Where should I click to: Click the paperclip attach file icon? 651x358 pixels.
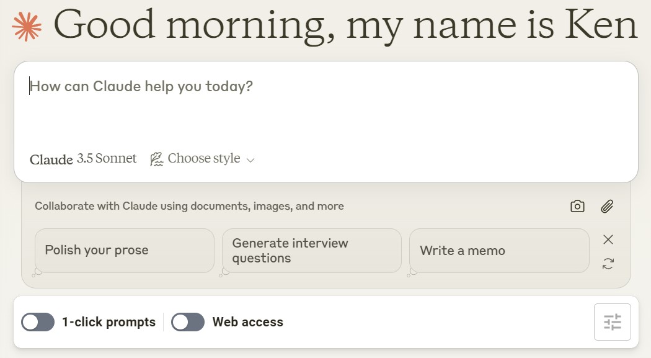(x=607, y=207)
